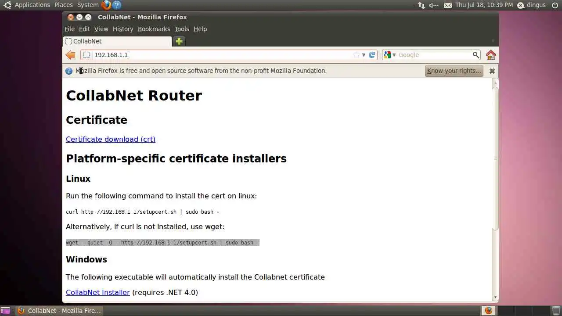Click the Firefox workspace icon in bottom panel
The image size is (562, 316).
[x=488, y=311]
